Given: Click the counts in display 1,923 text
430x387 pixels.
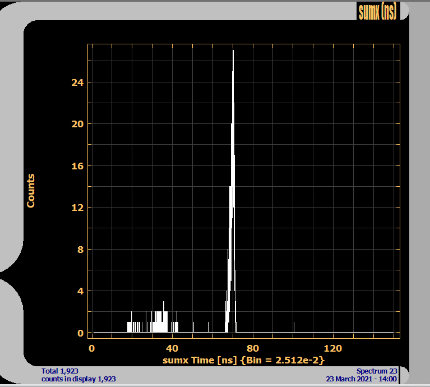Looking at the screenshot, I should click(x=78, y=379).
